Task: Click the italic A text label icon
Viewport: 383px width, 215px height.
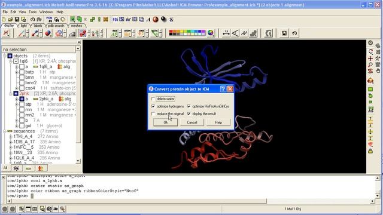Action: pyautogui.click(x=148, y=19)
